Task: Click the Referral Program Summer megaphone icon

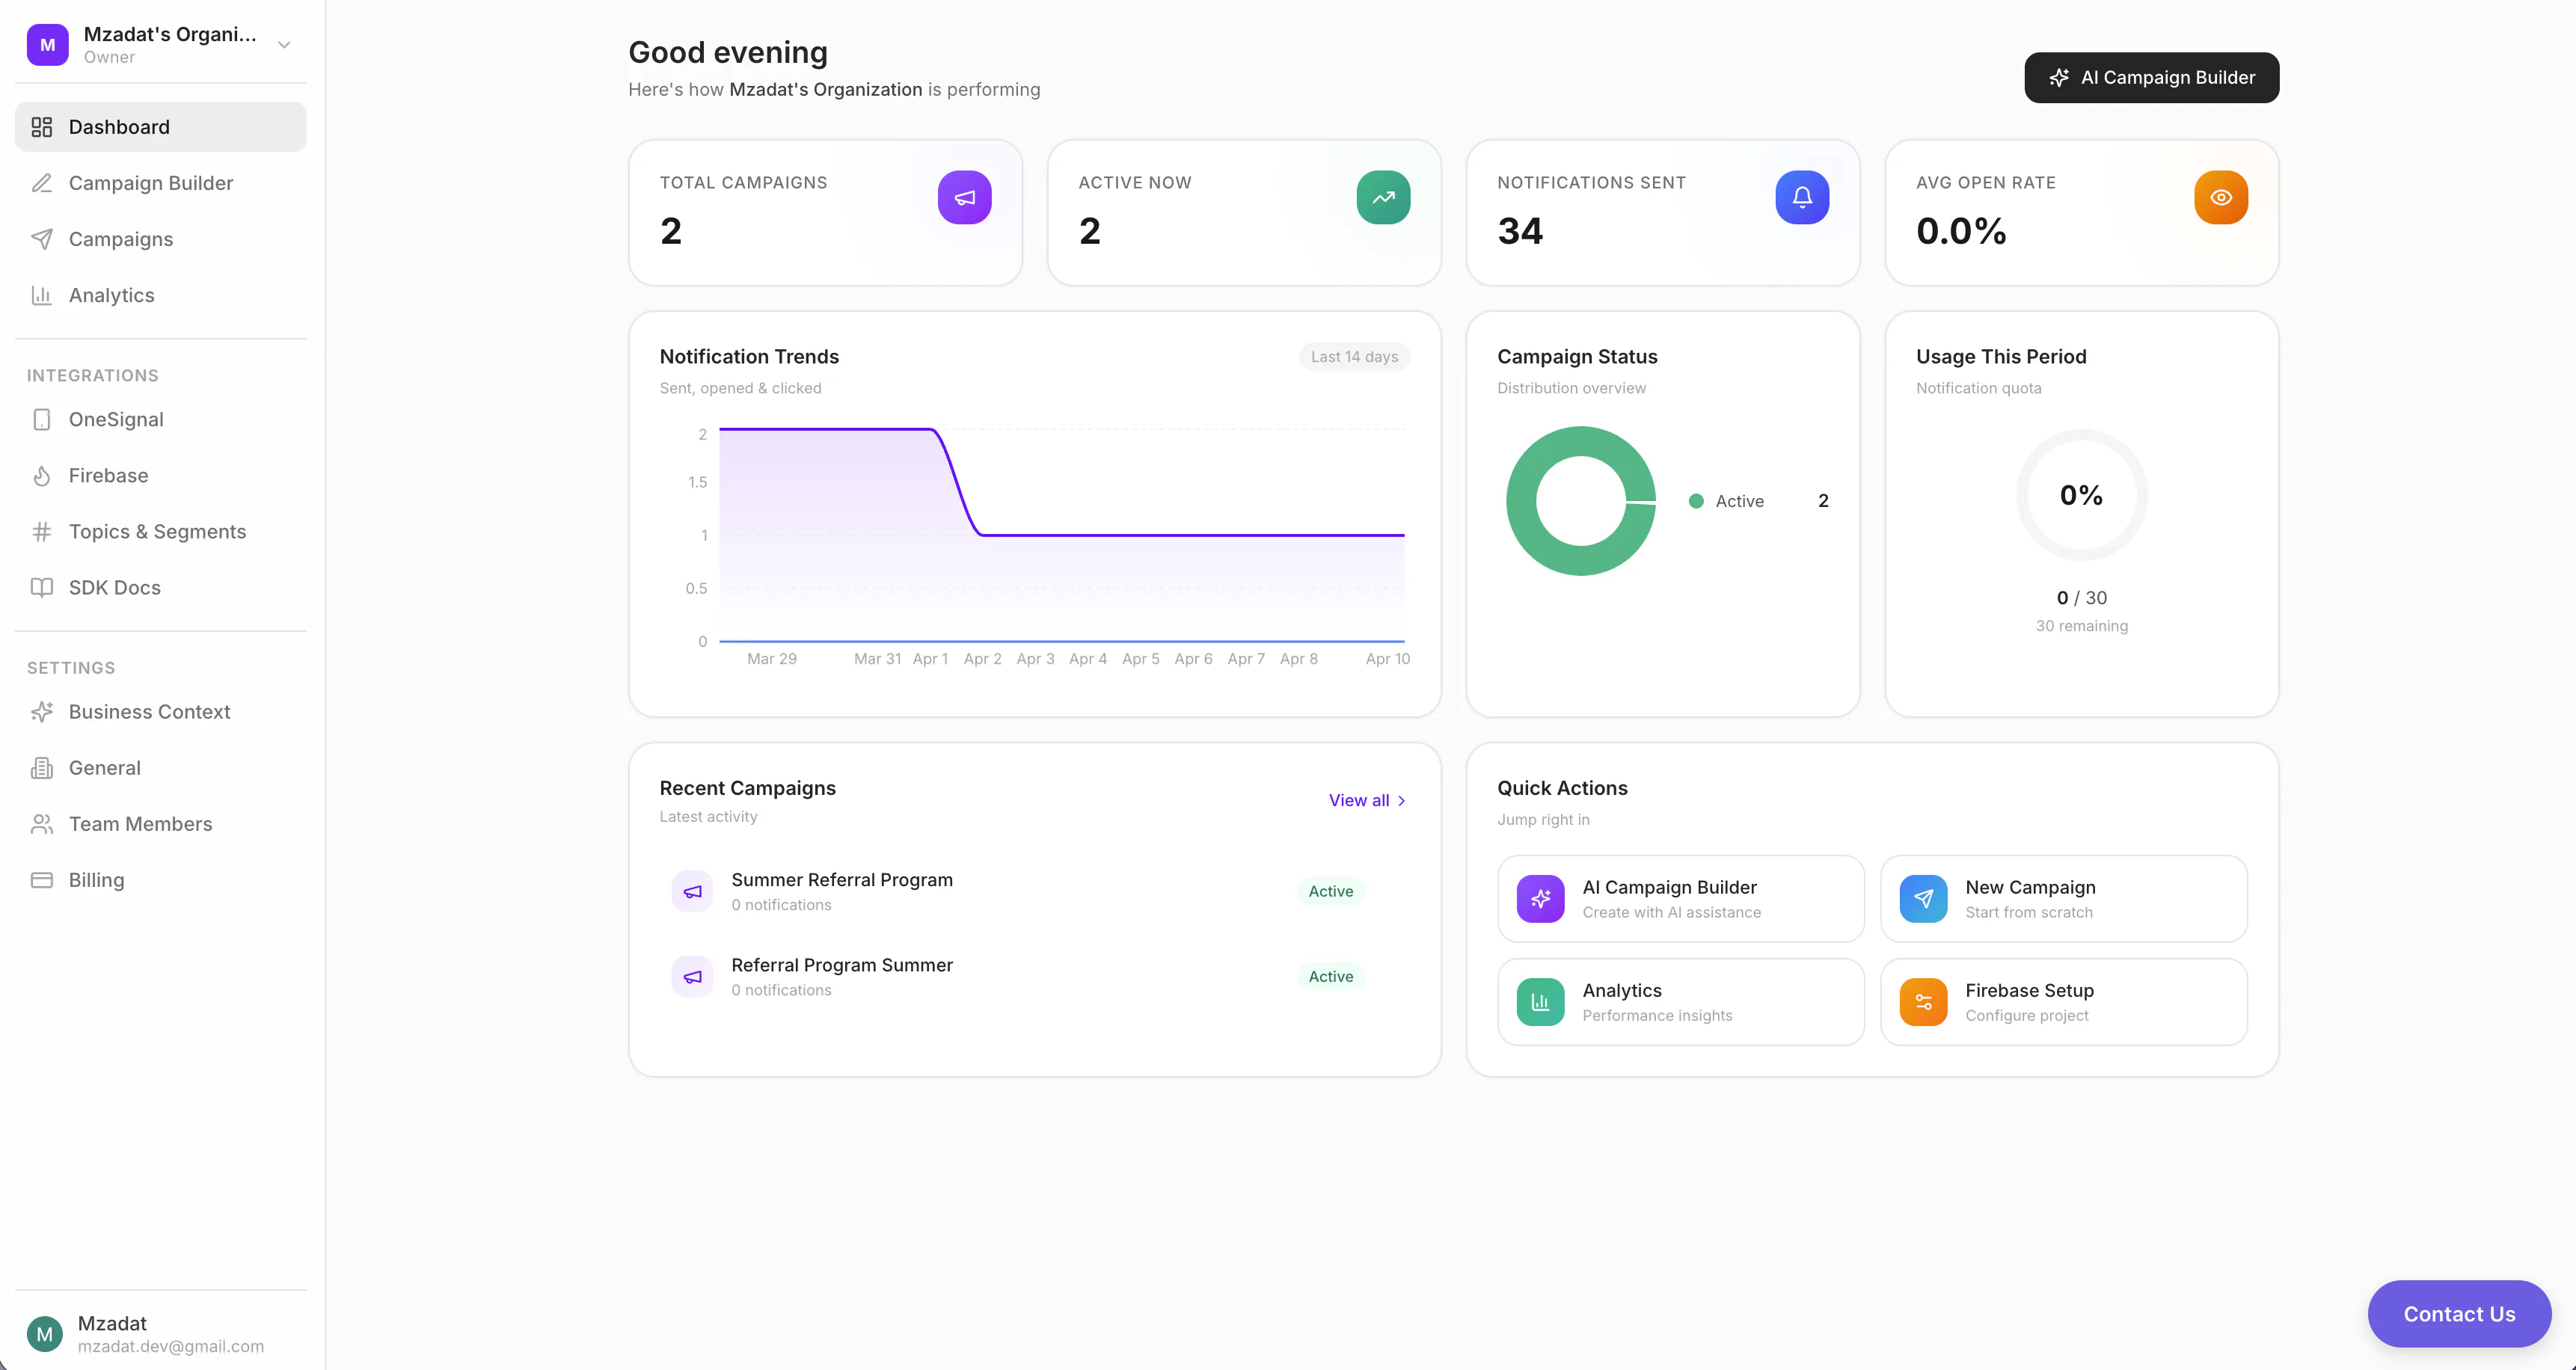Action: point(692,976)
